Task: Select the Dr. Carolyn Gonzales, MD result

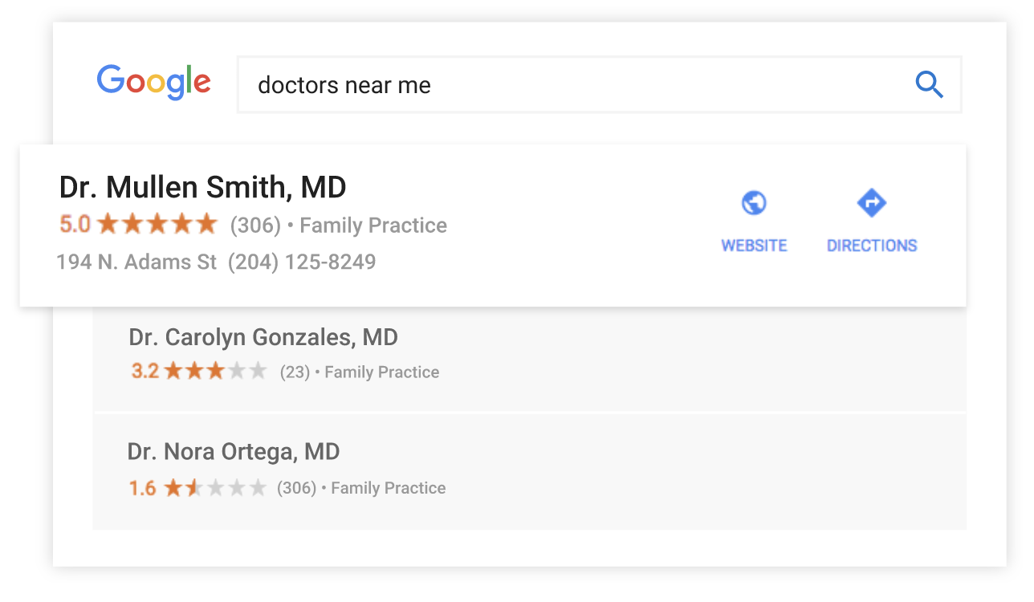Action: tap(263, 337)
